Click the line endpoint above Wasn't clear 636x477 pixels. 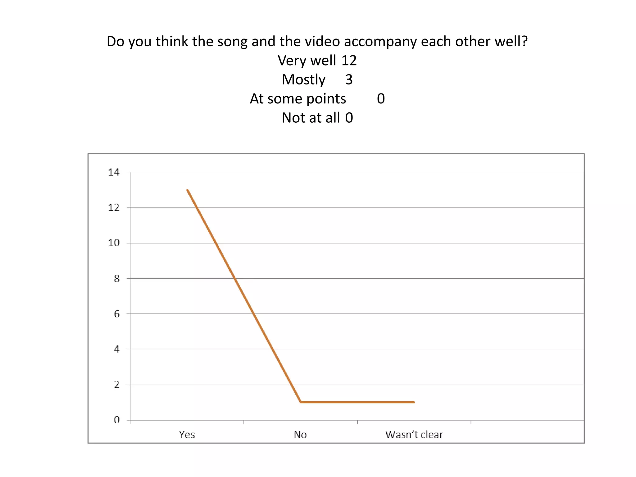(414, 402)
